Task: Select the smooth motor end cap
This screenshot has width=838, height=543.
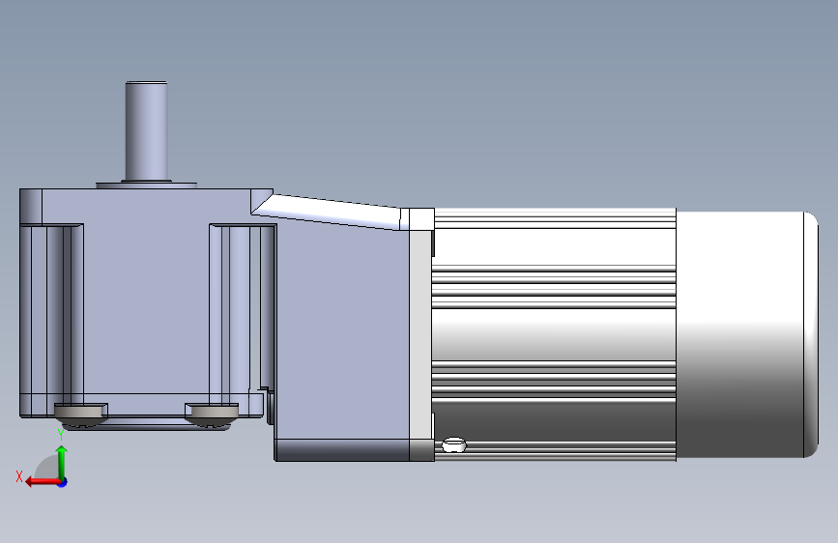Action: click(746, 334)
